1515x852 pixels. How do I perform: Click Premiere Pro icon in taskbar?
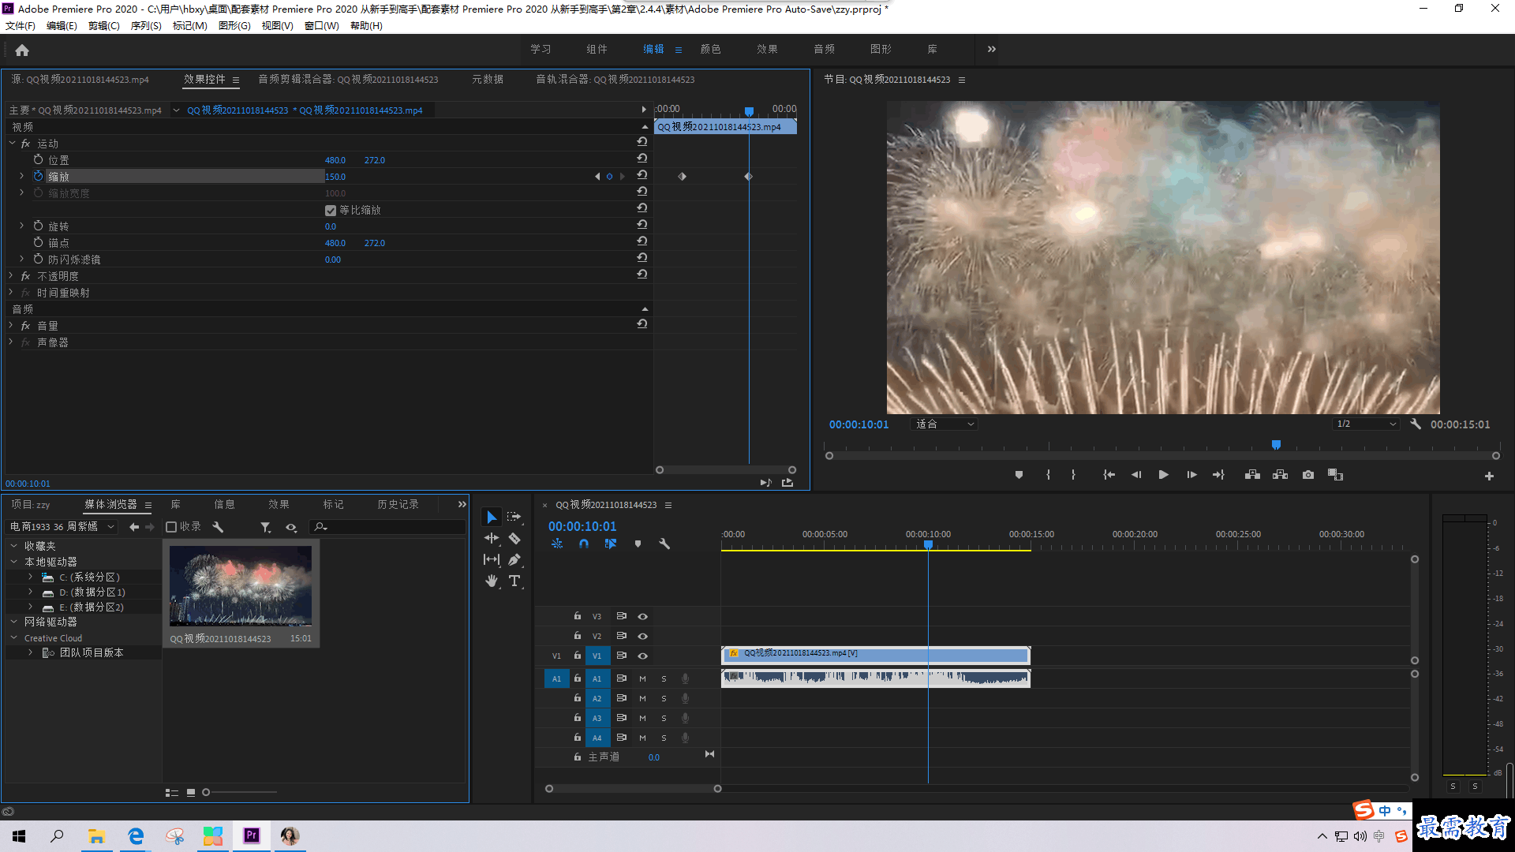coord(252,835)
